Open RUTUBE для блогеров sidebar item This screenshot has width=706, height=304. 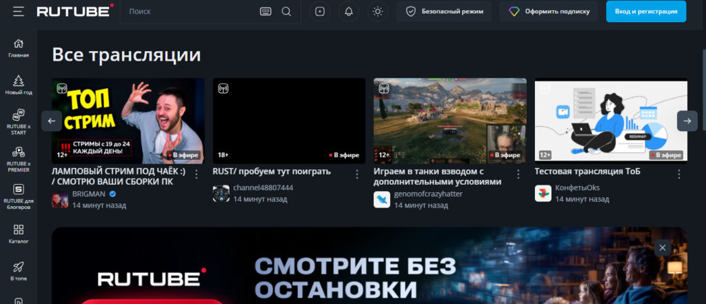[x=19, y=196]
